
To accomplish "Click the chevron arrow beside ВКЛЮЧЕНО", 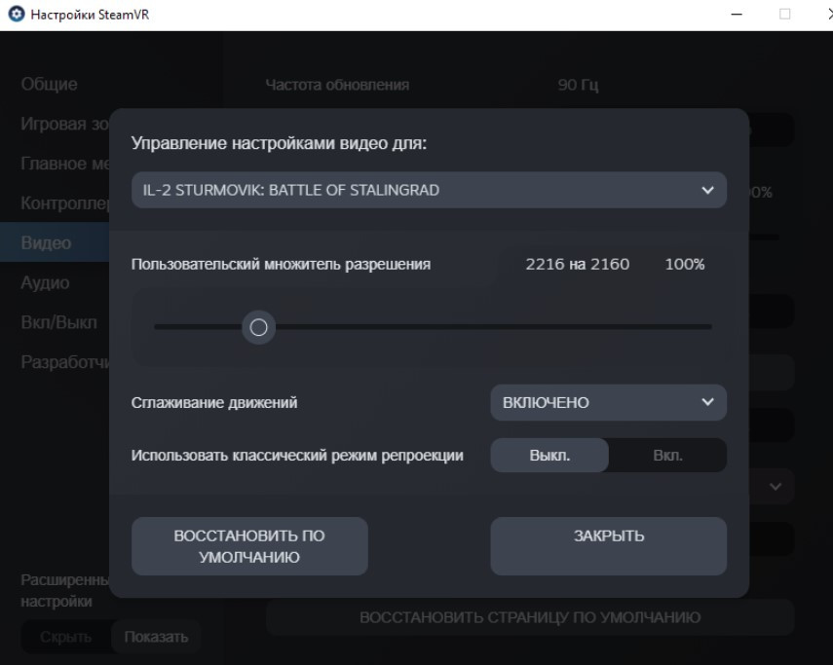I will tap(707, 402).
